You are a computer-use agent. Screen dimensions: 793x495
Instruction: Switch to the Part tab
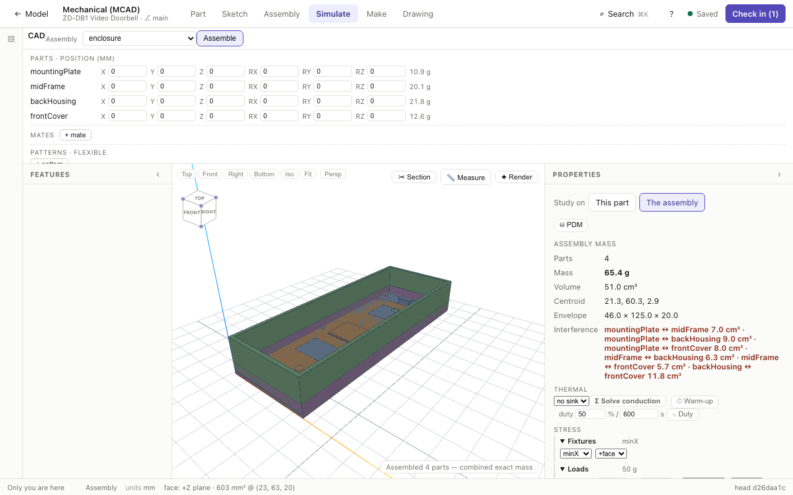(x=198, y=14)
